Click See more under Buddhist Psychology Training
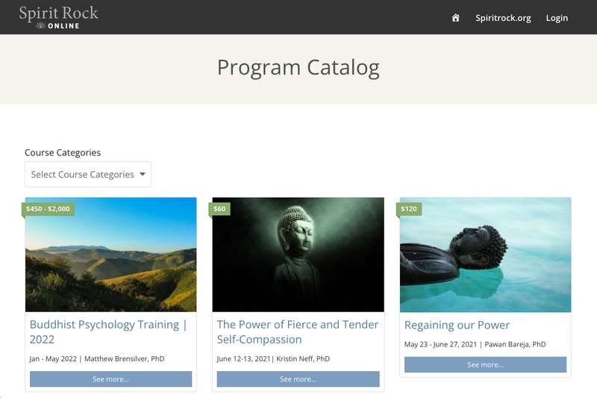This screenshot has width=597, height=398. pyautogui.click(x=110, y=379)
